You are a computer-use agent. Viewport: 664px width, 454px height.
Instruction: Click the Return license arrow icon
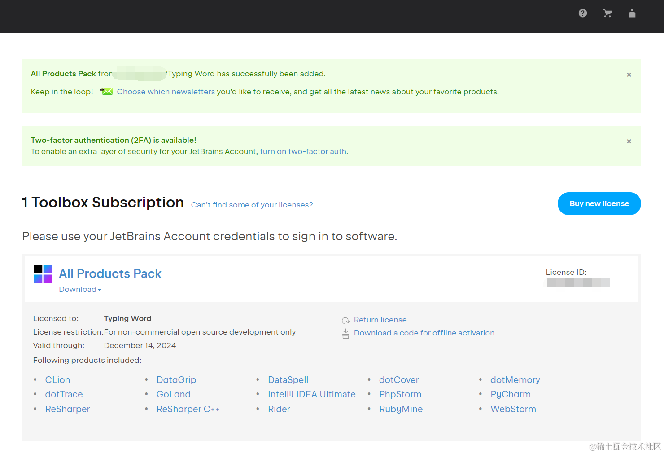tap(346, 320)
